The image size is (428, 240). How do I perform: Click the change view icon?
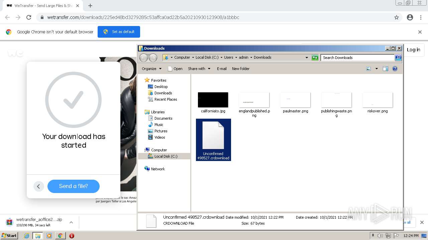(368, 69)
